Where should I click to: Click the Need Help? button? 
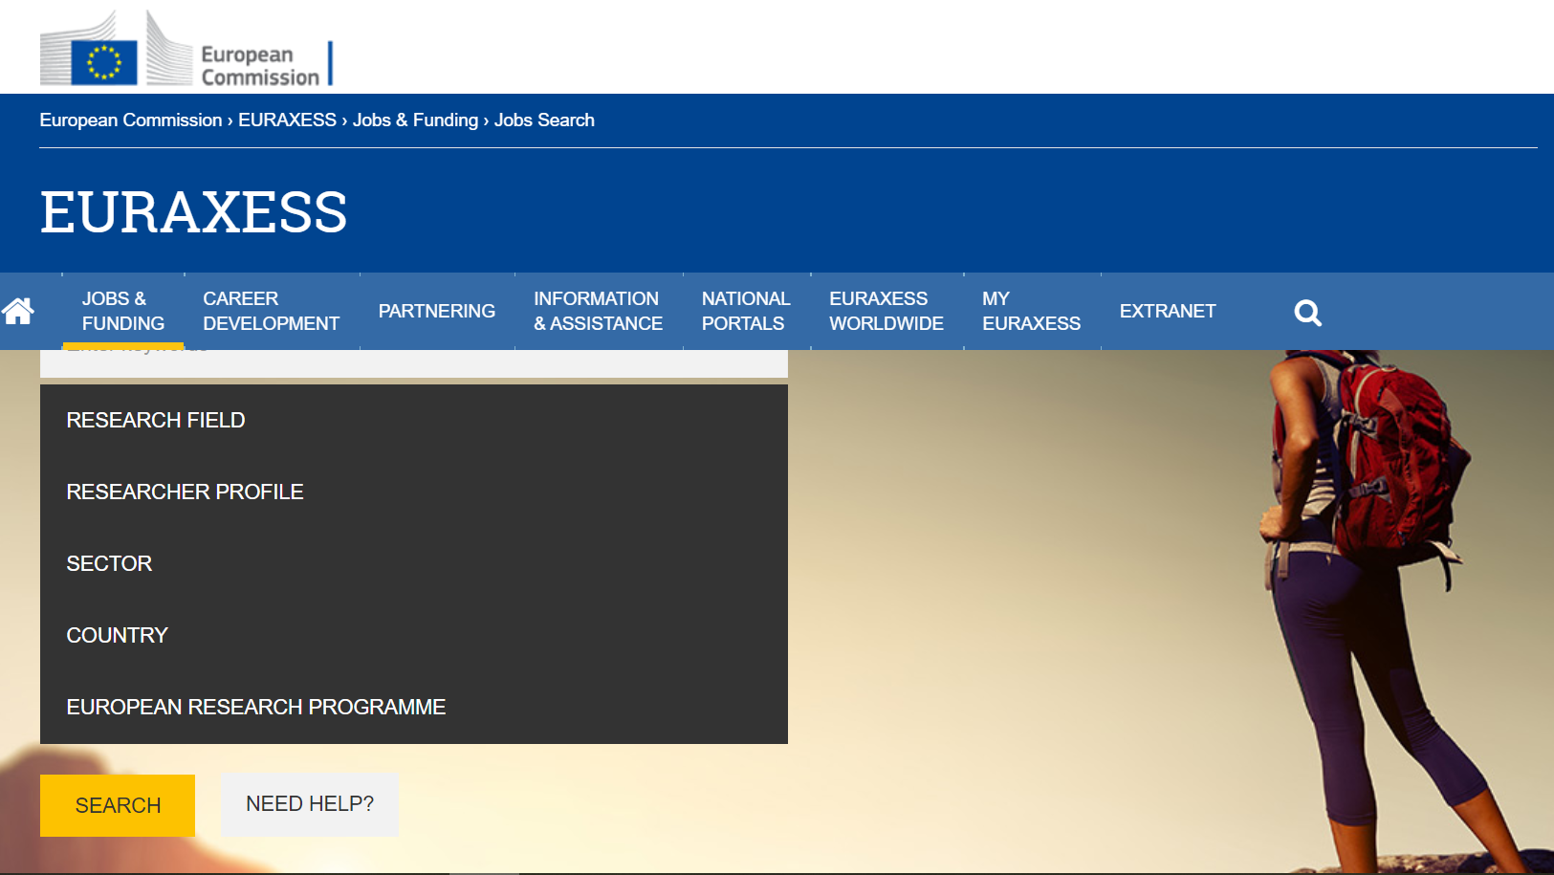tap(310, 804)
